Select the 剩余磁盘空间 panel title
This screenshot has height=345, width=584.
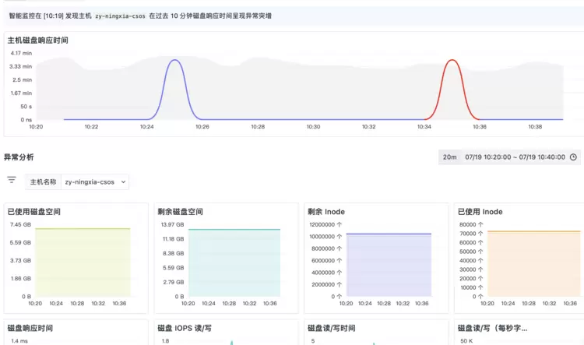(180, 211)
